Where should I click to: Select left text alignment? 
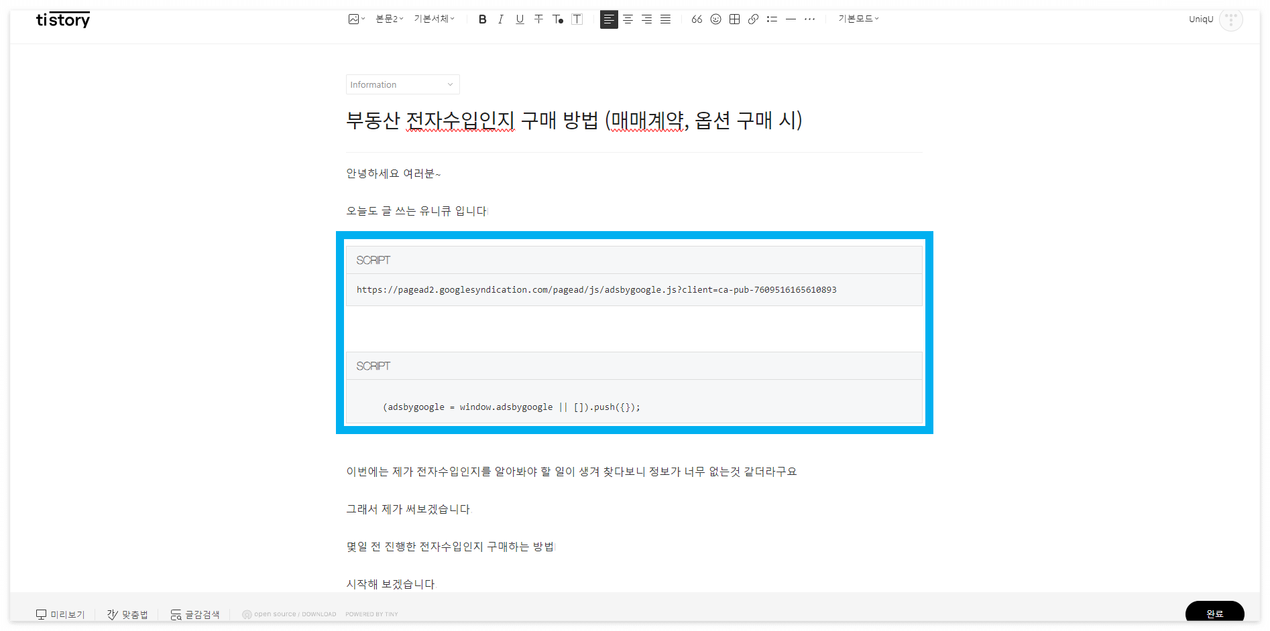pyautogui.click(x=609, y=19)
